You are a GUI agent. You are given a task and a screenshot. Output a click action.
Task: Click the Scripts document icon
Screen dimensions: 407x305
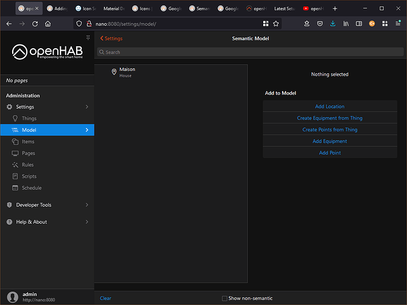coord(15,176)
